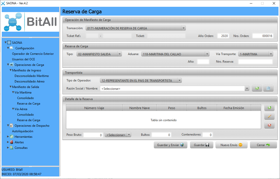
Task: Click the Consultas magnifier icon in sidebar
Action: [x=12, y=148]
